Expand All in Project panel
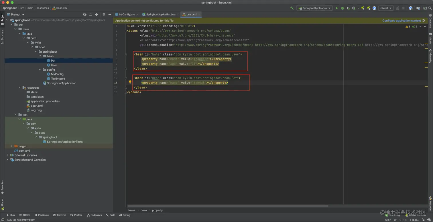 (x=90, y=14)
